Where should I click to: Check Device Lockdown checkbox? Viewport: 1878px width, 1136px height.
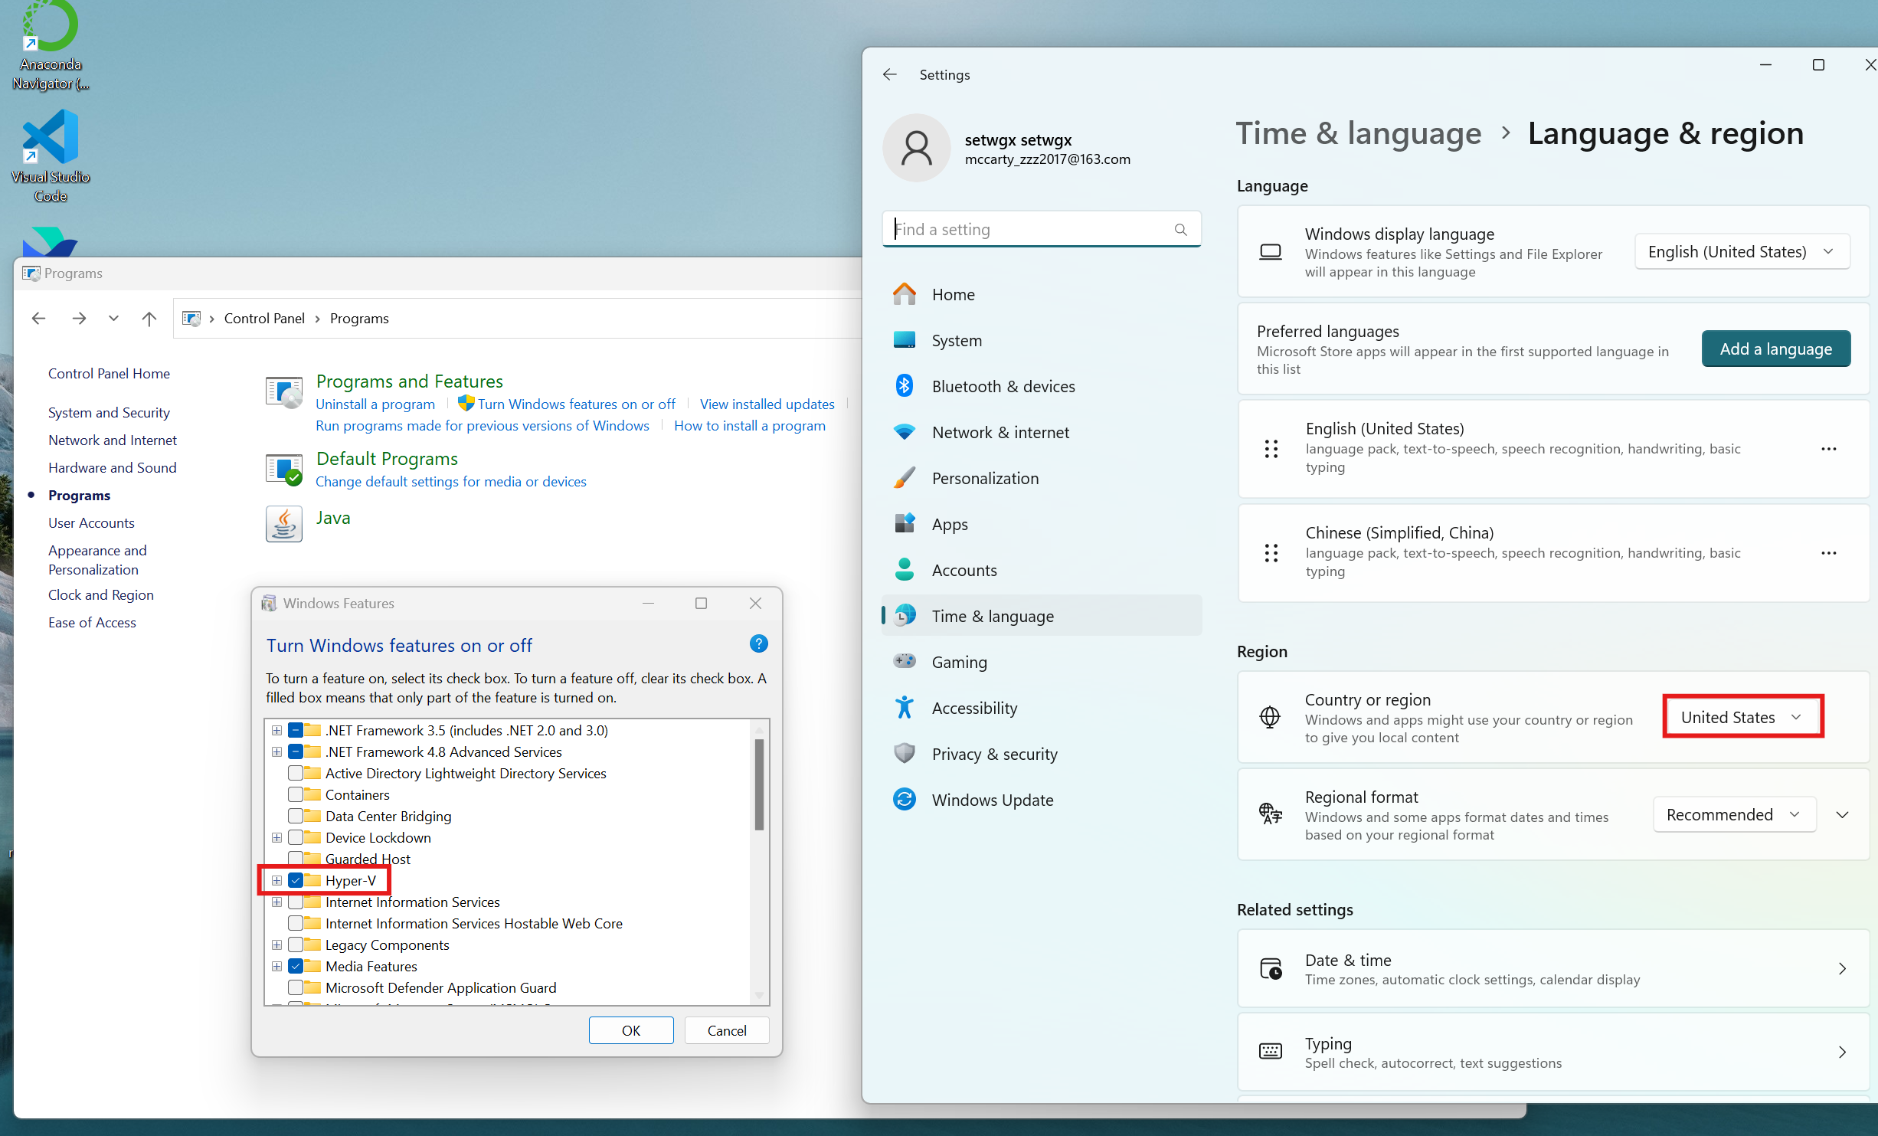296,838
